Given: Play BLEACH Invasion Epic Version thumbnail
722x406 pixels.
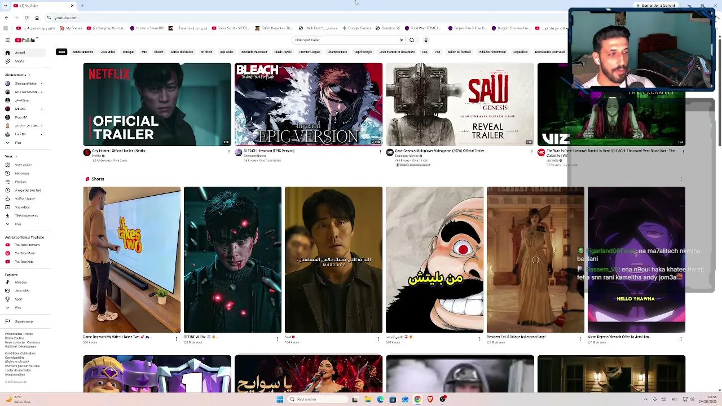Looking at the screenshot, I should pyautogui.click(x=309, y=104).
